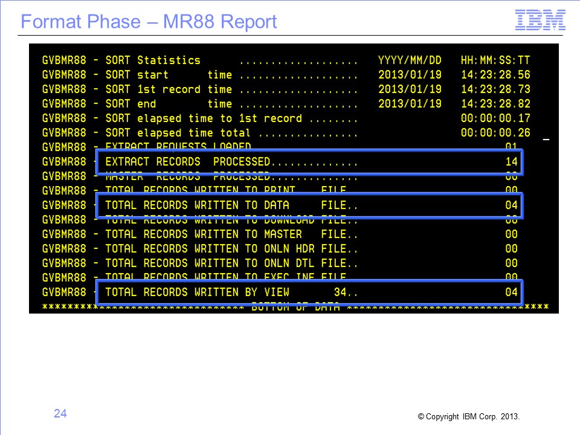Select the extract records processed count 14
The height and width of the screenshot is (435, 580).
click(512, 162)
